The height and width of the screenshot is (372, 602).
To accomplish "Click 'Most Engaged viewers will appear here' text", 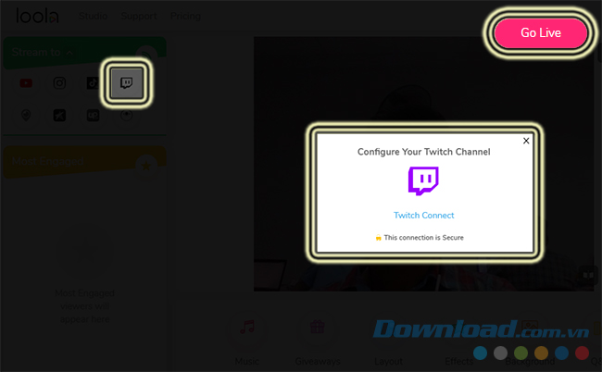I will [85, 306].
